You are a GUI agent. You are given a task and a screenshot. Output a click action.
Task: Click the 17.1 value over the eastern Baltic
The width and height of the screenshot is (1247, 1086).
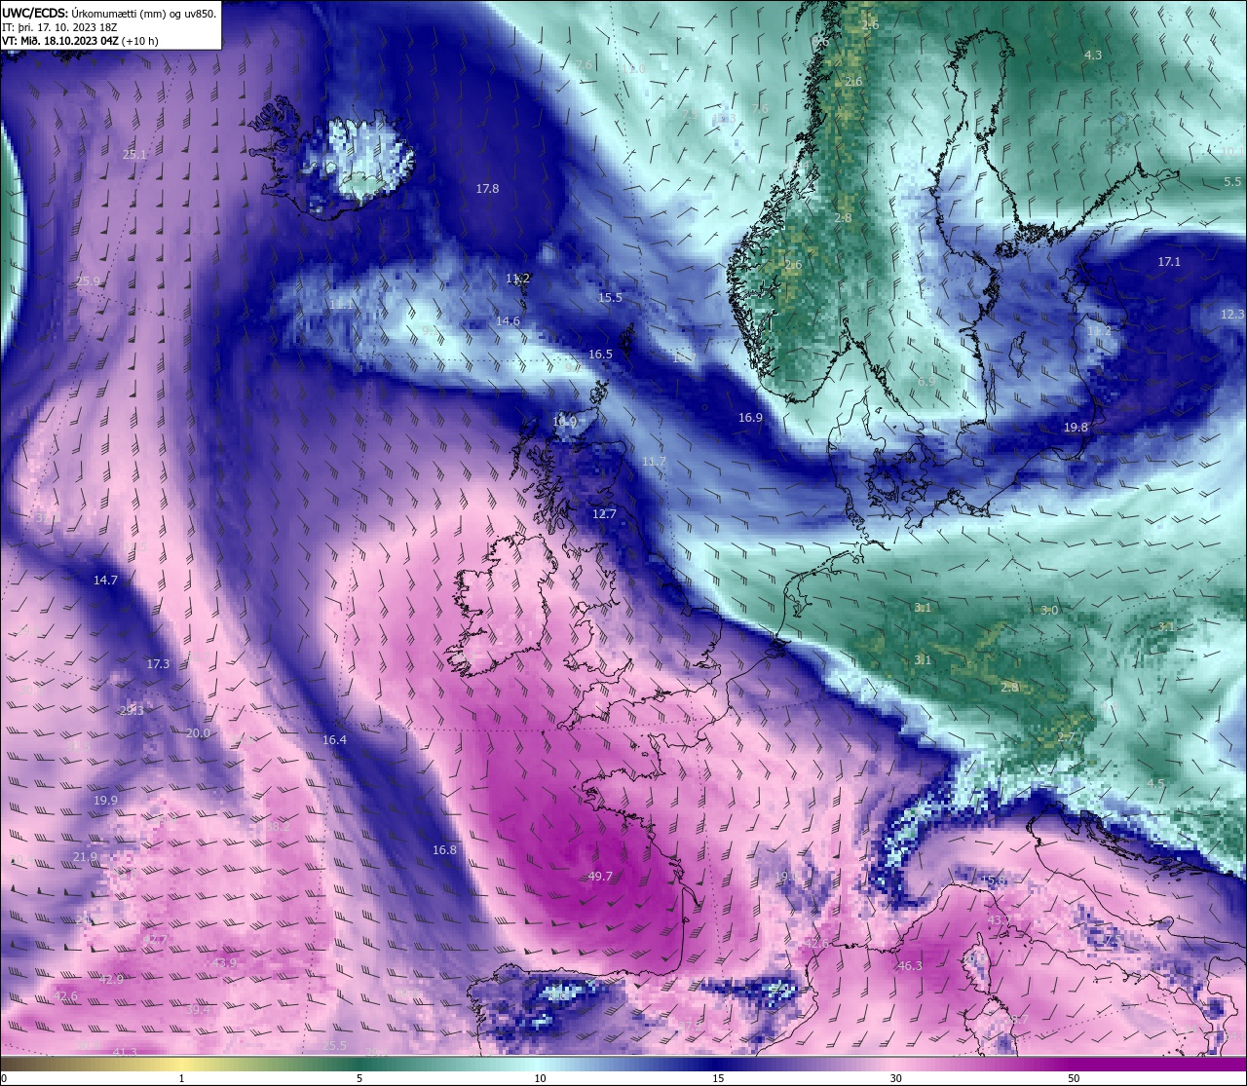(x=1169, y=262)
